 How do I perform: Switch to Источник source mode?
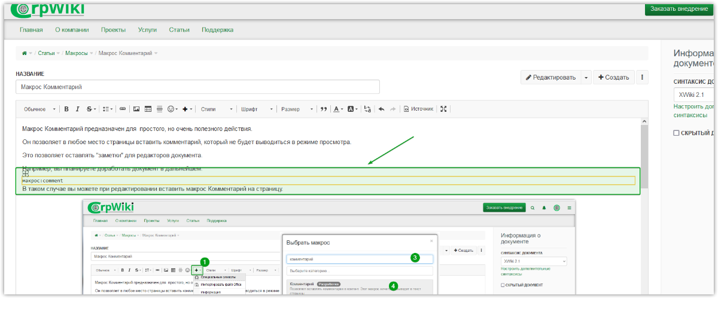[x=418, y=109]
